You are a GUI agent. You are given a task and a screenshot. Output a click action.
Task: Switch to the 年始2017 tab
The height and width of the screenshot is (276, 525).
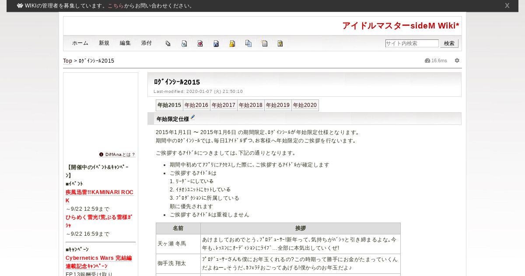(x=224, y=105)
